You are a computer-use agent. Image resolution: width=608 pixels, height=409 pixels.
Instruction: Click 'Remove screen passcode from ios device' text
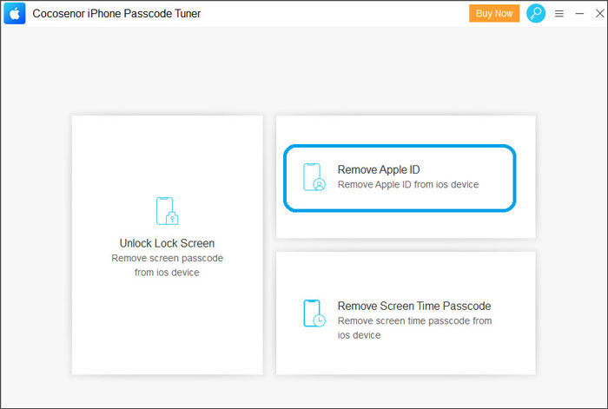(167, 265)
